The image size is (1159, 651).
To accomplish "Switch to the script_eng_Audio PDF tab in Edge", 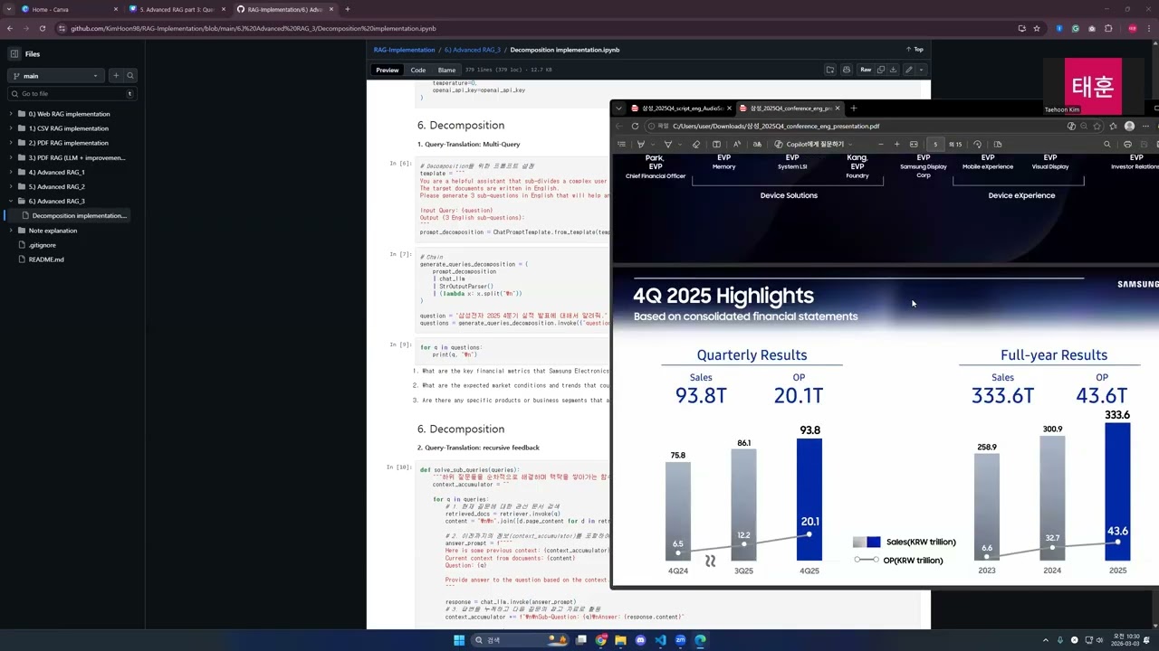I will 682,108.
